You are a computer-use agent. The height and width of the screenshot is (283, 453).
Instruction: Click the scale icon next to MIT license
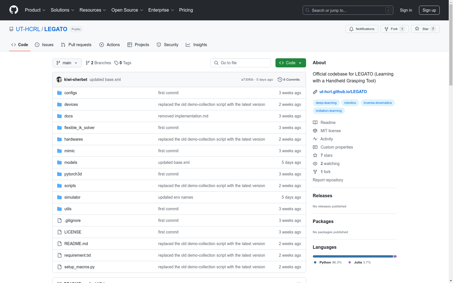pos(315,131)
